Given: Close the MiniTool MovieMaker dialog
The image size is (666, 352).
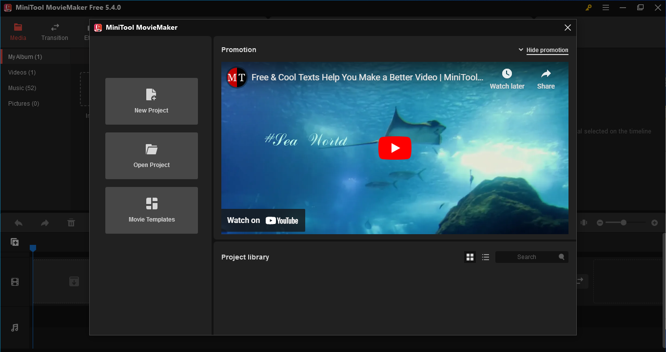Looking at the screenshot, I should click(568, 28).
